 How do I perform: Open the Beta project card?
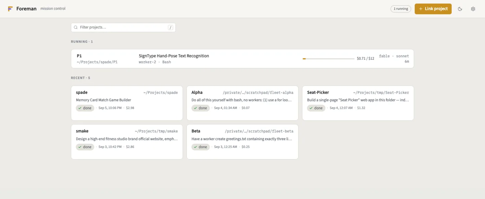[242, 142]
